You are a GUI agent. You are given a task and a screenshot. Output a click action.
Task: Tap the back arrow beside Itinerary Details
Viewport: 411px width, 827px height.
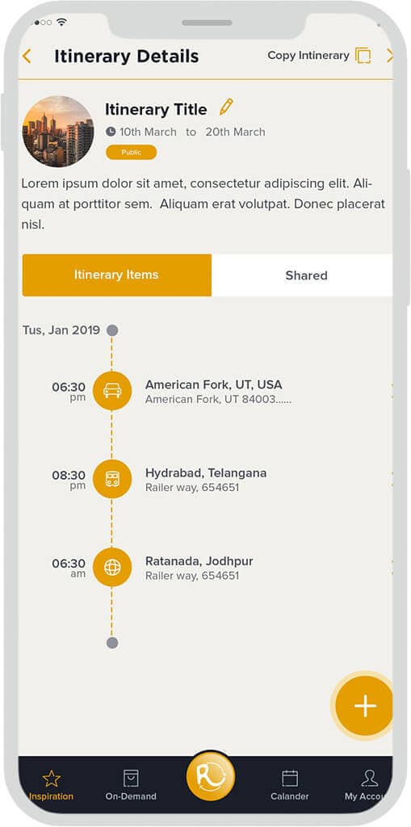27,56
